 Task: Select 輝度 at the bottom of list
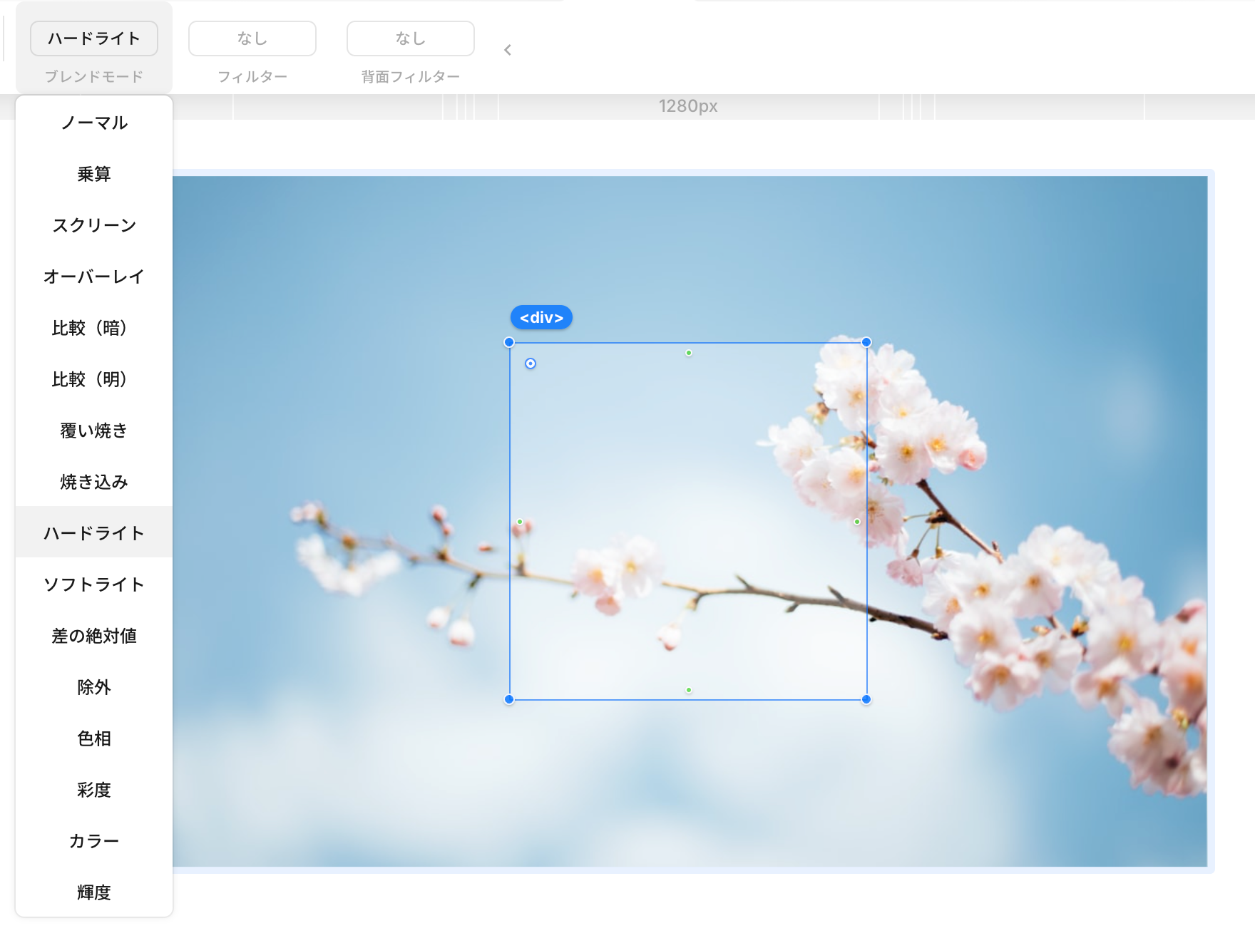(93, 892)
